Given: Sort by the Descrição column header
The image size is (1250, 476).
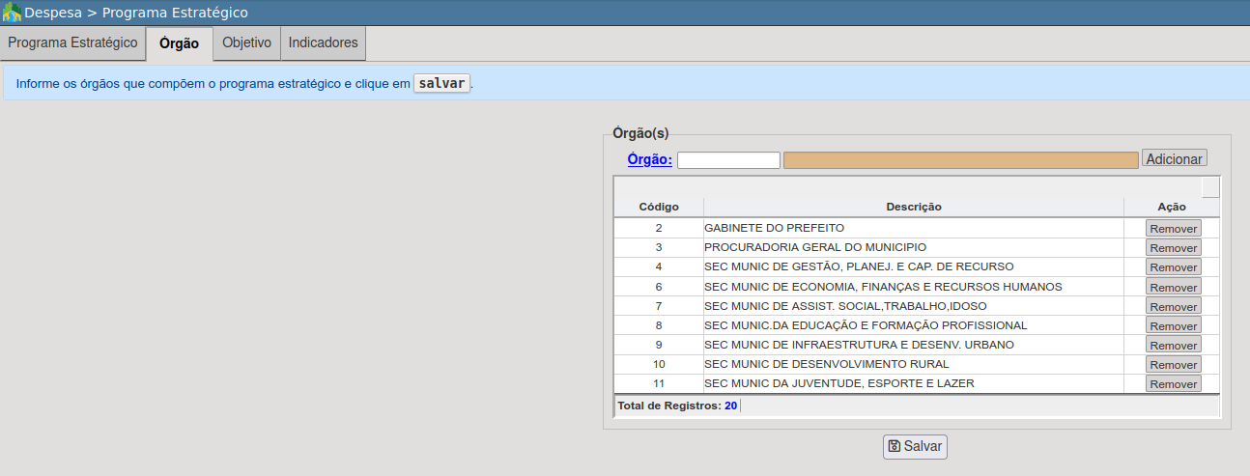Looking at the screenshot, I should pos(913,207).
